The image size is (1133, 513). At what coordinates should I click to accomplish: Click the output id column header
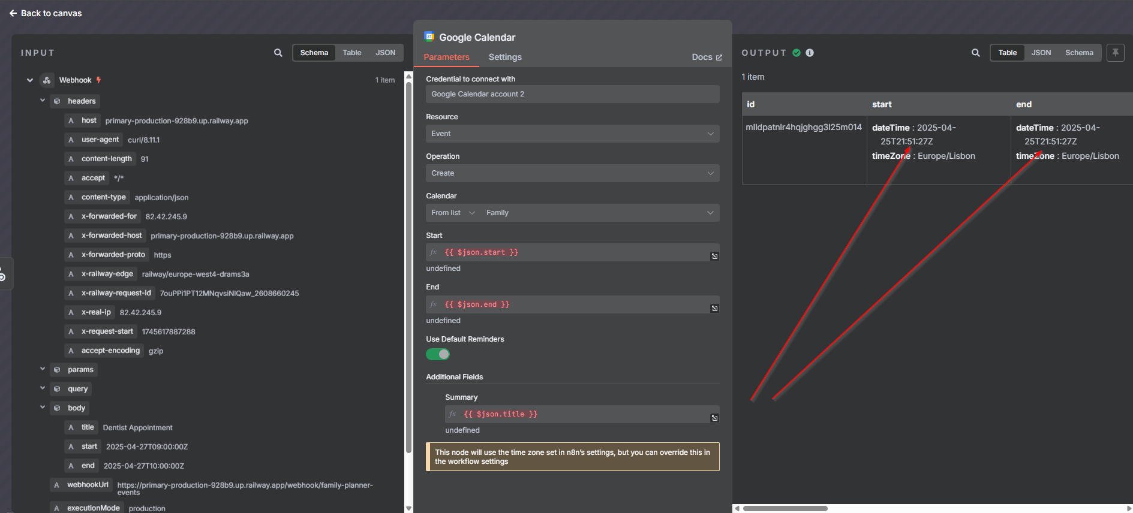[x=804, y=104]
